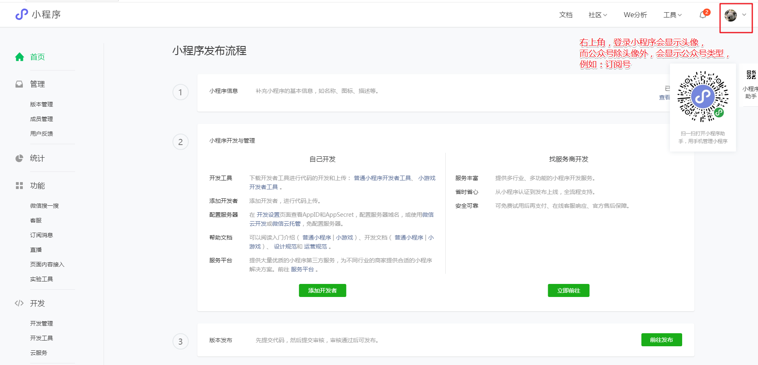This screenshot has width=758, height=365.
Task: Click the 小程序 logo icon
Action: click(x=21, y=15)
